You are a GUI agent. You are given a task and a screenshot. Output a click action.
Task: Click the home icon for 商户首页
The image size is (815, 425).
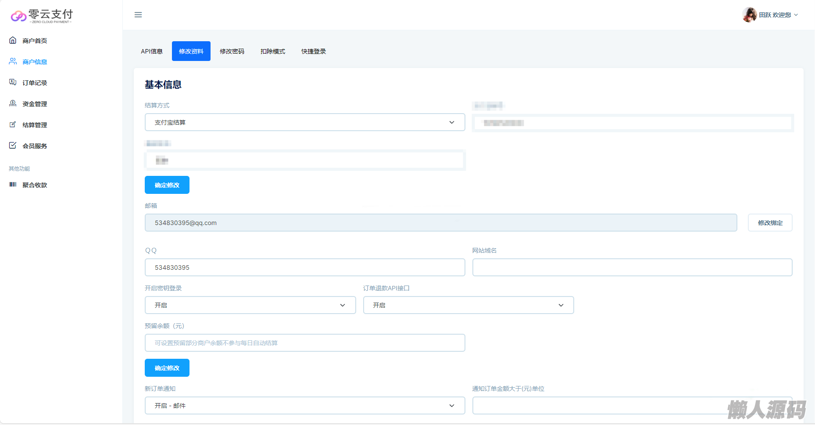click(13, 40)
